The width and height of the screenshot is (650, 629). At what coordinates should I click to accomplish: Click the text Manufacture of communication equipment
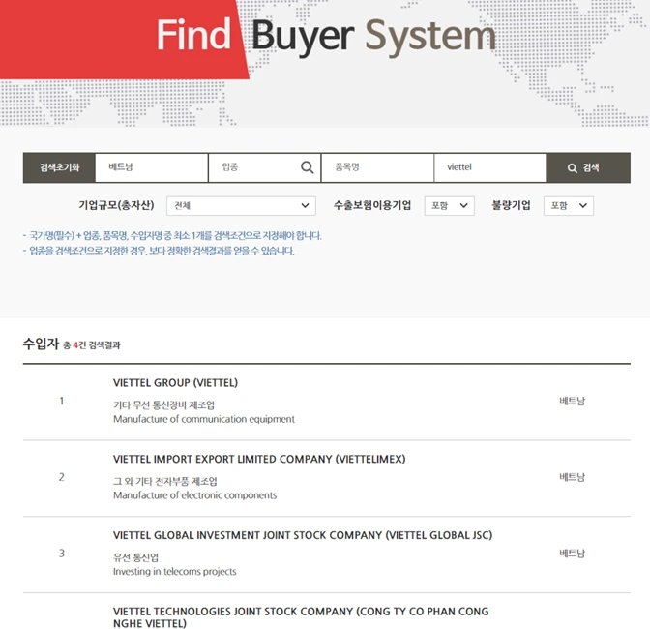(x=204, y=419)
